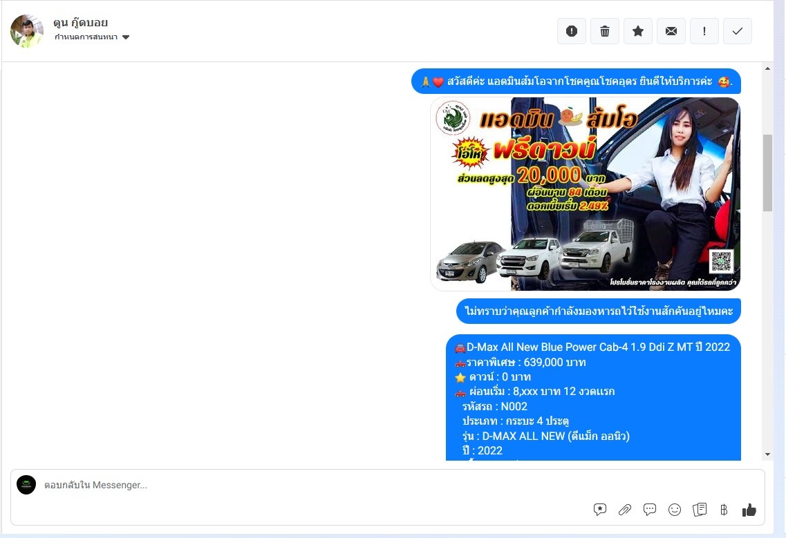Click the ราคาพิเศษ : 639,000 บาท line

[x=521, y=362]
